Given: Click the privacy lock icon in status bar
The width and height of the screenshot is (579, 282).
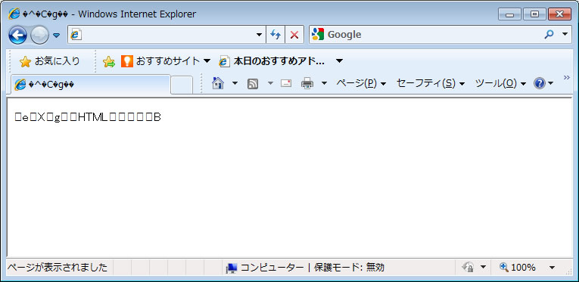Looking at the screenshot, I should (x=468, y=267).
